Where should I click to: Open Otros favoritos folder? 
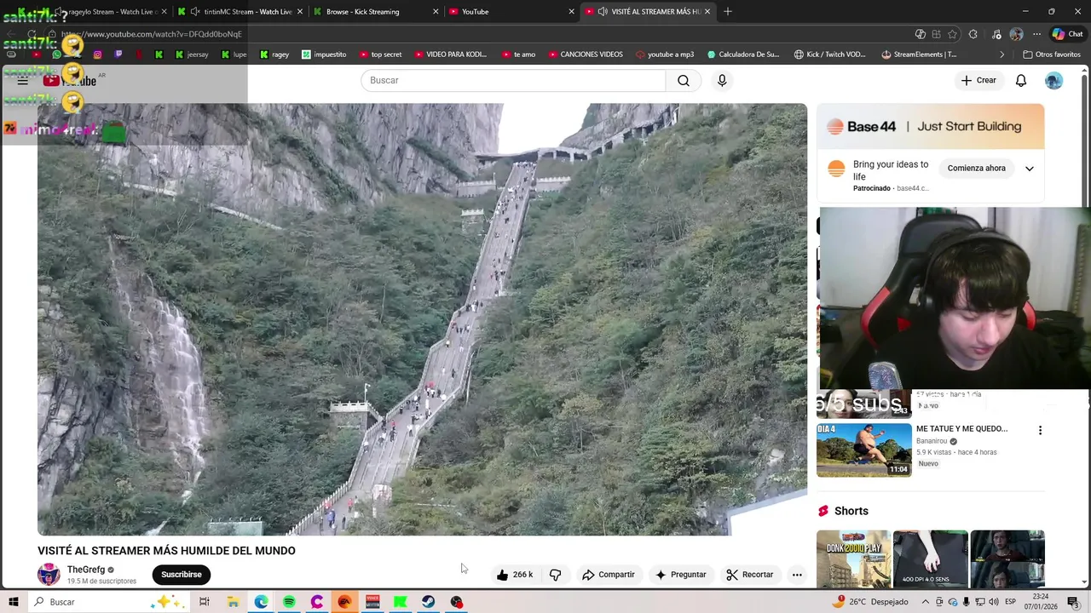pyautogui.click(x=1052, y=54)
